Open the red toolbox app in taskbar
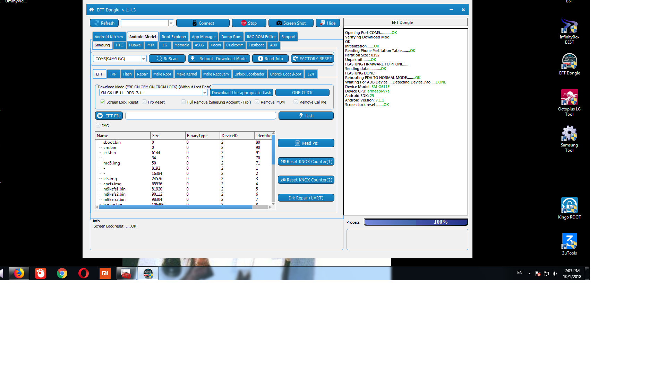666x374 pixels. [126, 273]
